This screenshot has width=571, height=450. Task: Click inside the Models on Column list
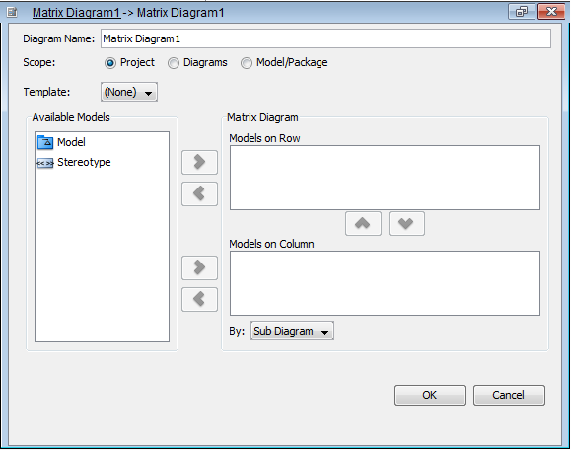(385, 283)
